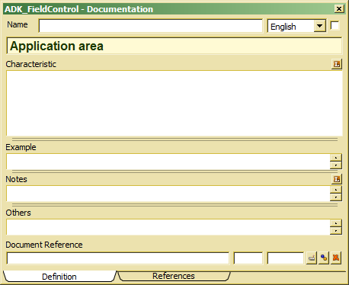The height and width of the screenshot is (285, 349).
Task: Click the Example field up arrow
Action: 336,158
